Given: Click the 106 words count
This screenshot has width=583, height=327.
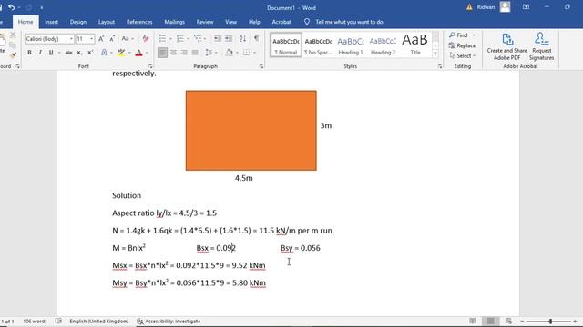Looking at the screenshot, I should coord(35,321).
